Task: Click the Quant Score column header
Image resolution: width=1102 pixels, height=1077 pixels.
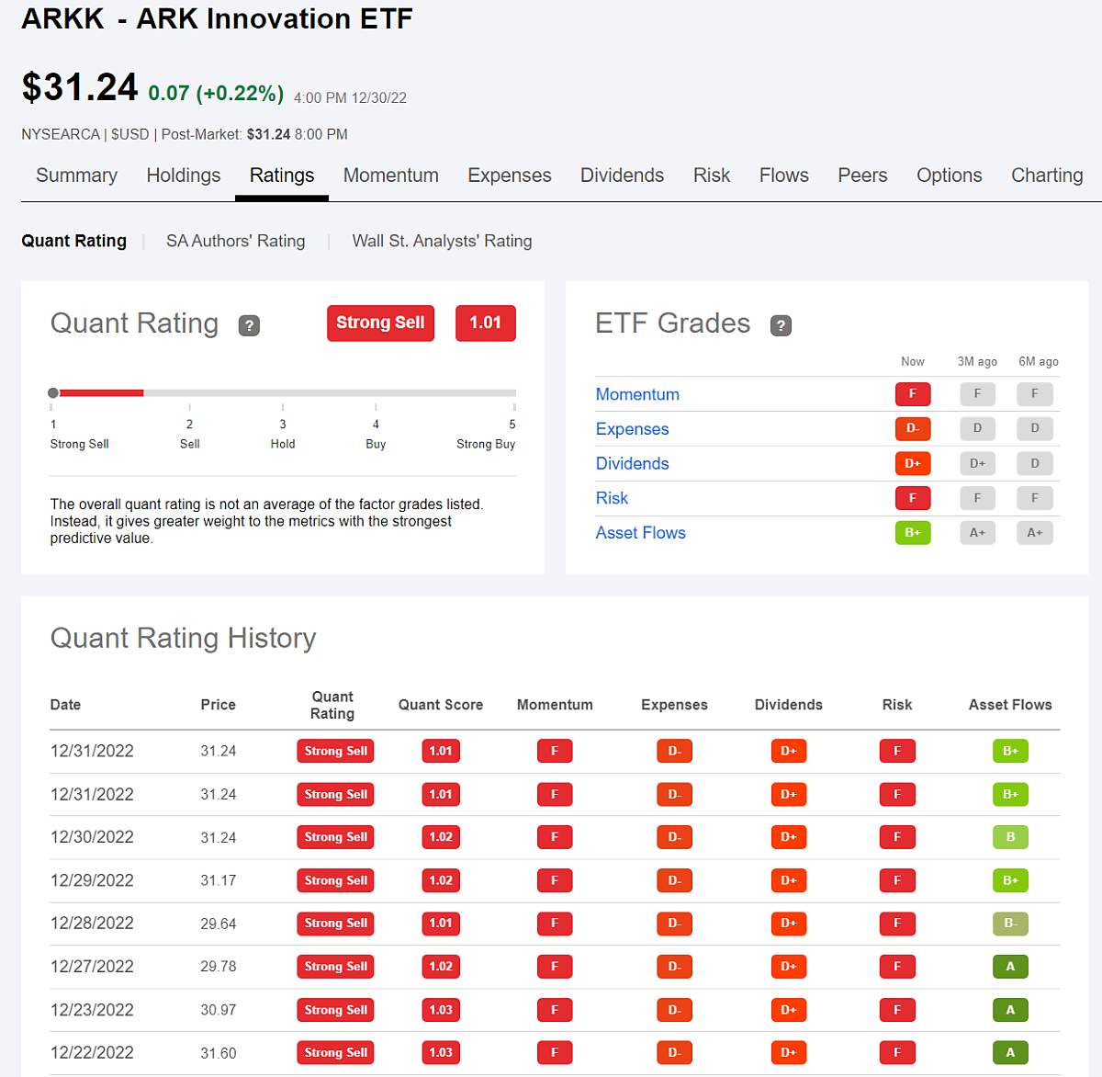Action: click(440, 705)
